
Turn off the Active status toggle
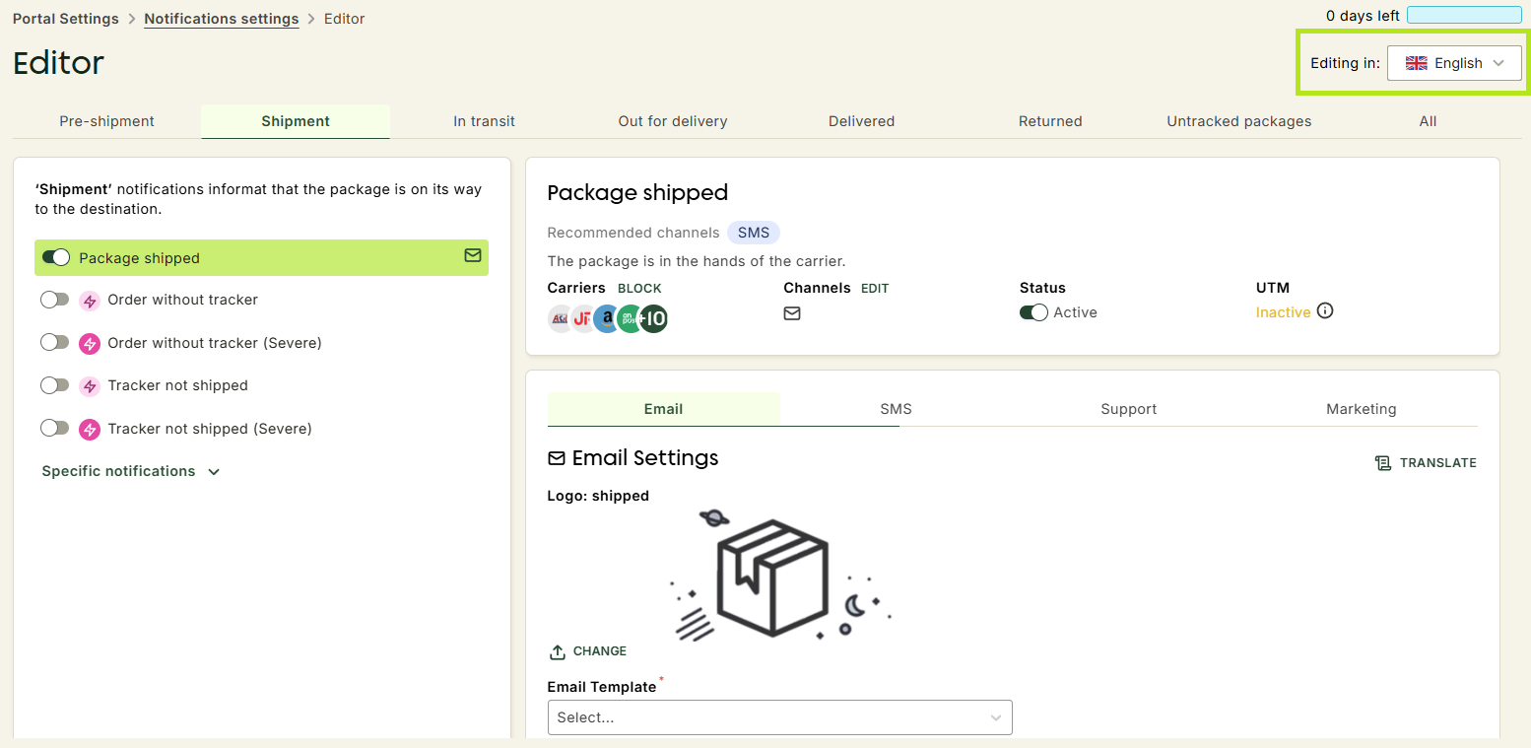(1033, 312)
